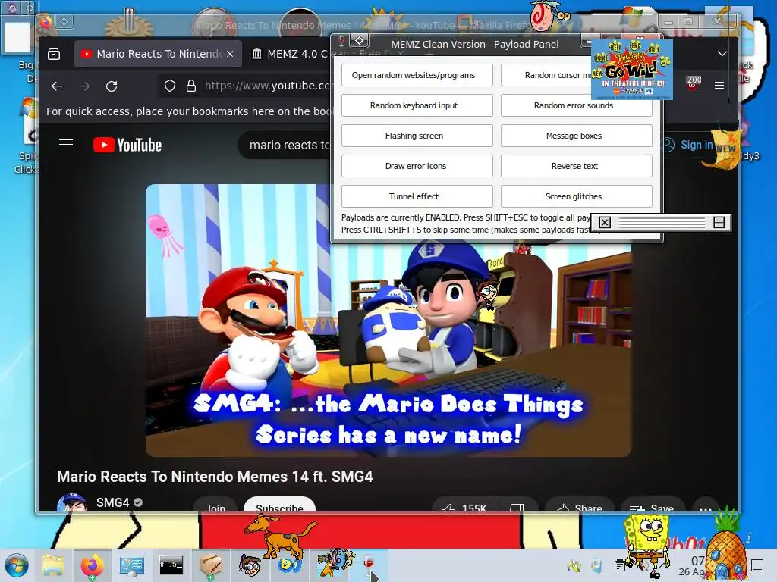
Task: Click the Firefox forward arrow
Action: click(84, 86)
